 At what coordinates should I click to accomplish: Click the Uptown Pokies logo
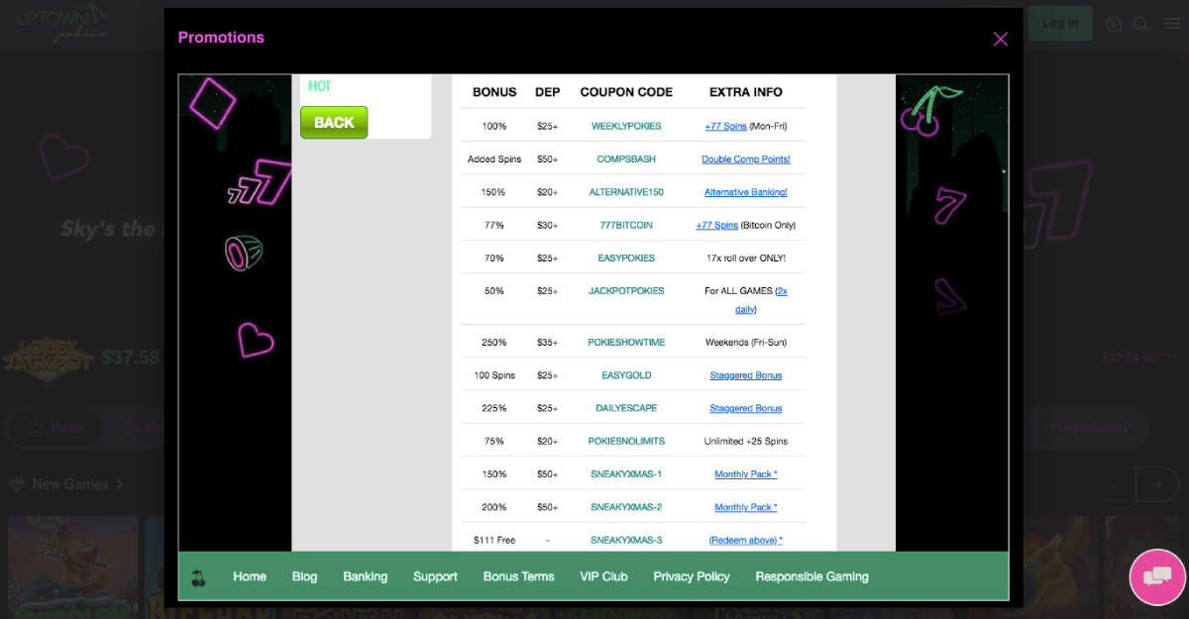click(61, 23)
